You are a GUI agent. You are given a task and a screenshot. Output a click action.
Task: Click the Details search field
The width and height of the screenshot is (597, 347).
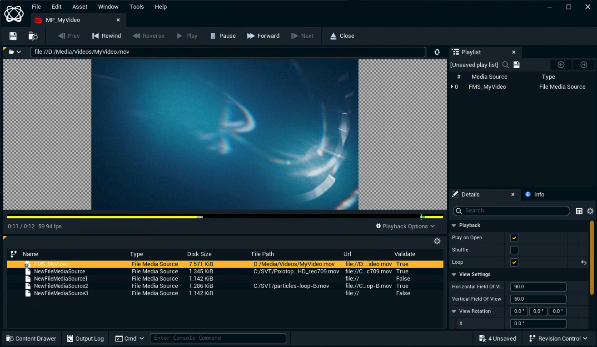(512, 211)
